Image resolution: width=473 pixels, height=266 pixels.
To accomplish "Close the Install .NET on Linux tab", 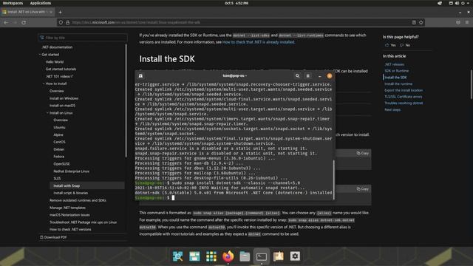I will pos(51,12).
